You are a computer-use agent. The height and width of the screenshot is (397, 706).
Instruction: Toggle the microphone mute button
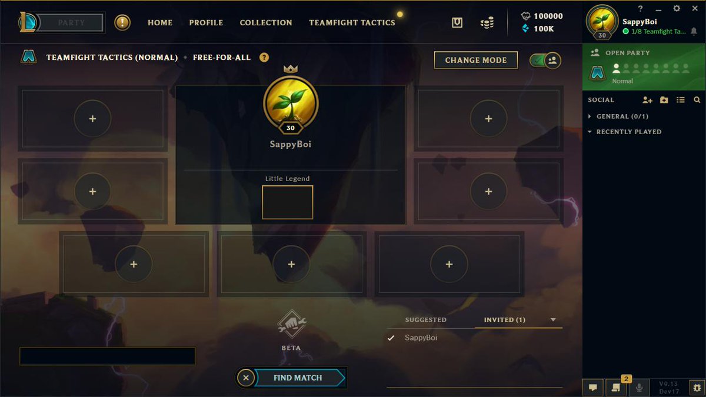point(639,388)
